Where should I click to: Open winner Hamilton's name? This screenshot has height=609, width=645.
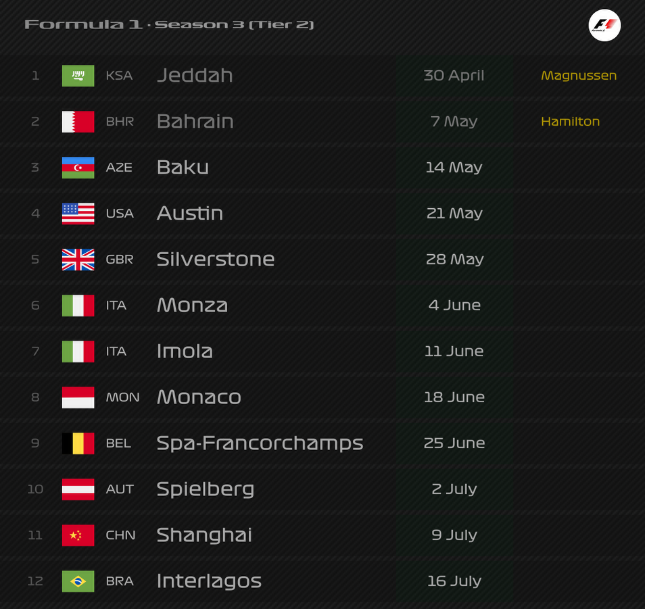(570, 121)
